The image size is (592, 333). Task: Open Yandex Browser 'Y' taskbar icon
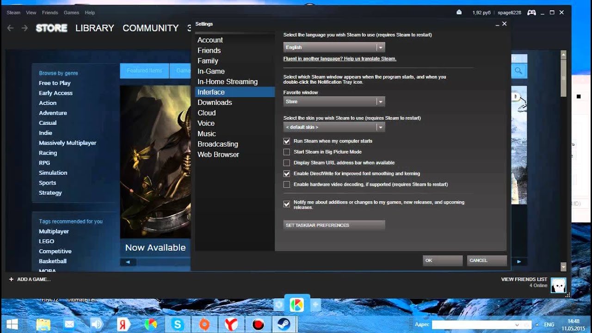[x=231, y=324]
